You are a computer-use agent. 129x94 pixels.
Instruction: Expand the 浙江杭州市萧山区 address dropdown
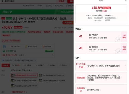(x=21, y=70)
